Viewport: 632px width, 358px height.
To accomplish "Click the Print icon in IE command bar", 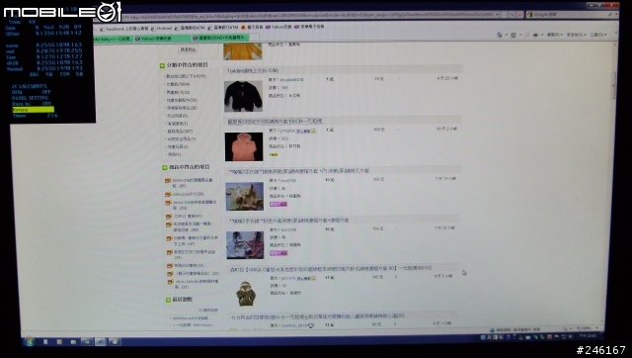I will click(x=535, y=35).
